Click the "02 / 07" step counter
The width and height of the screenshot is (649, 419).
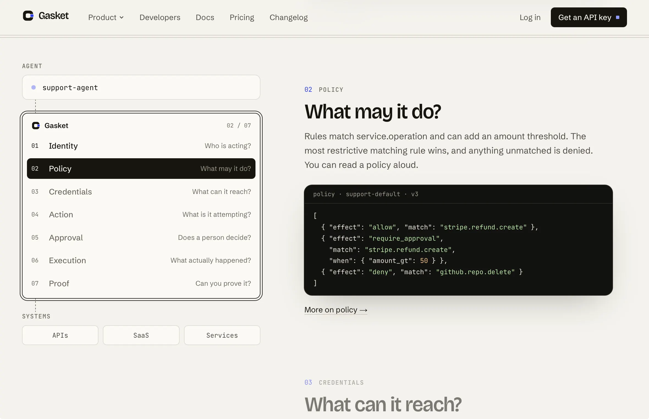239,126
